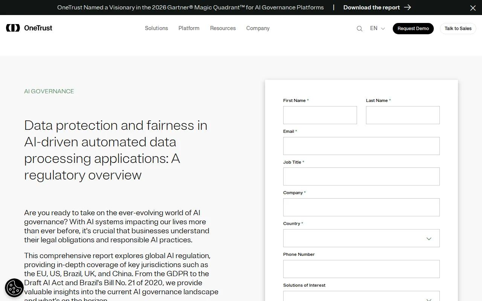The height and width of the screenshot is (301, 482).
Task: Click the Request Demo button
Action: [413, 29]
